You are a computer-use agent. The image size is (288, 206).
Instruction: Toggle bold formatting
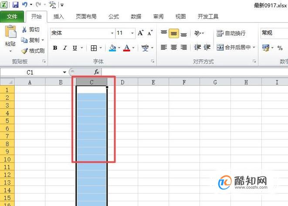pyautogui.click(x=55, y=48)
